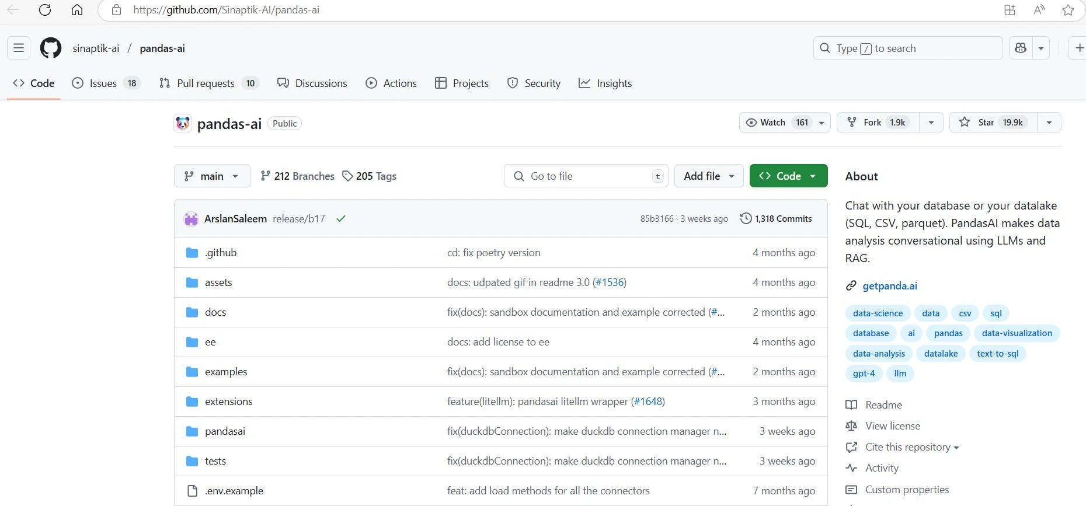Open the hamburger navigation menu
The height and width of the screenshot is (506, 1086).
[x=19, y=48]
